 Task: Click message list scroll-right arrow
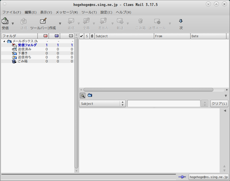pyautogui.click(x=227, y=90)
